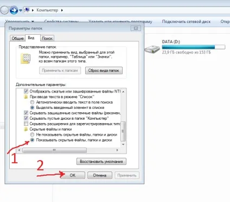The width and height of the screenshot is (230, 202).
Task: Click Скрытые файлы и папки label
Action: point(50,129)
